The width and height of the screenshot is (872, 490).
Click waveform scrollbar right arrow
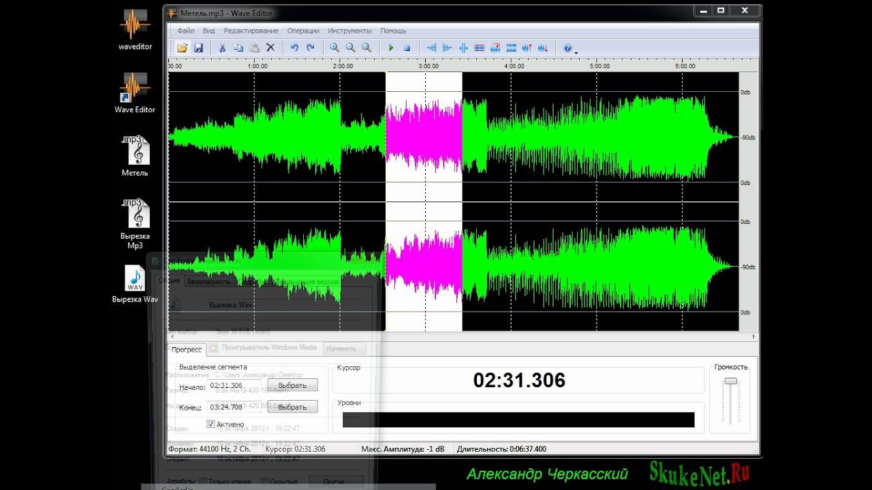(x=753, y=336)
